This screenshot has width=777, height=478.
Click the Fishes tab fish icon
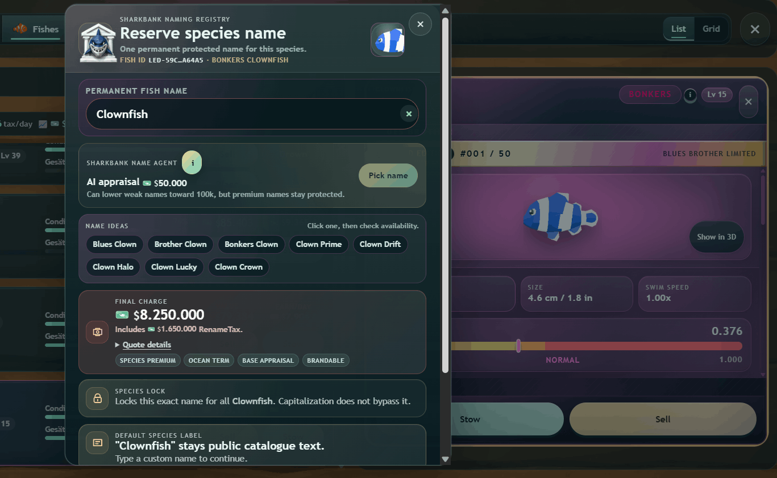point(20,28)
